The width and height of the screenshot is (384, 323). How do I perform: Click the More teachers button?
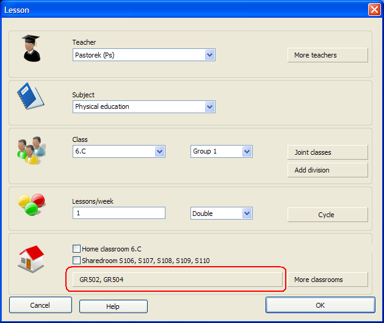[327, 55]
